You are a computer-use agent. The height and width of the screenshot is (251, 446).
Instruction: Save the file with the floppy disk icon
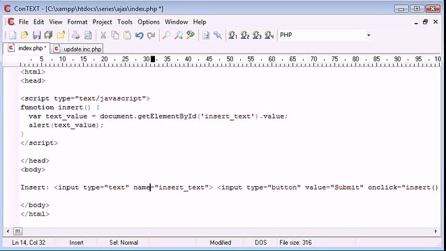click(37, 36)
